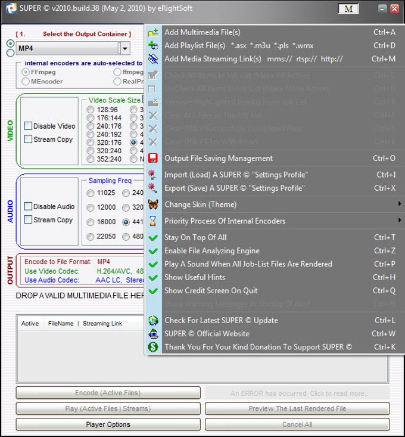Click the butterfly Change Skin icon
The height and width of the screenshot is (437, 405).
(153, 204)
